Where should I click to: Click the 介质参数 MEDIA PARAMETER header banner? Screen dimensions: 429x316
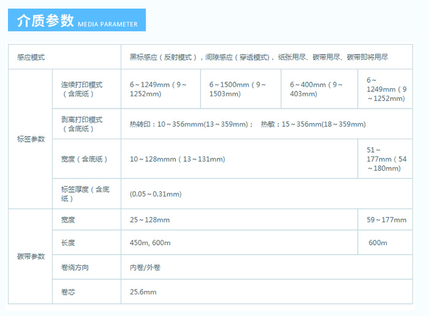(77, 20)
